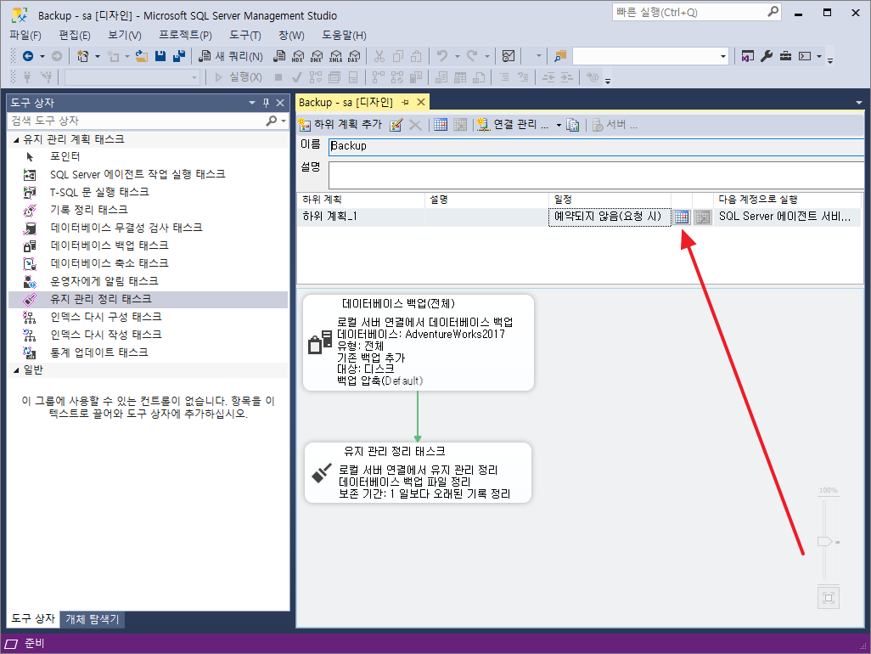
Task: Click the navigate back arrow icon
Action: (x=28, y=56)
